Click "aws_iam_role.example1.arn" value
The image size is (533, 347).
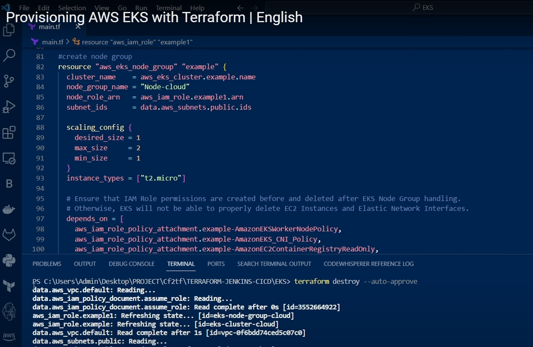point(192,97)
